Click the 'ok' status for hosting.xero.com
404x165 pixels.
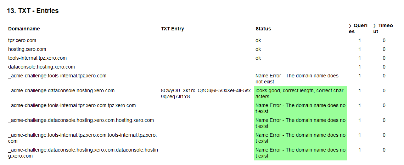point(258,49)
